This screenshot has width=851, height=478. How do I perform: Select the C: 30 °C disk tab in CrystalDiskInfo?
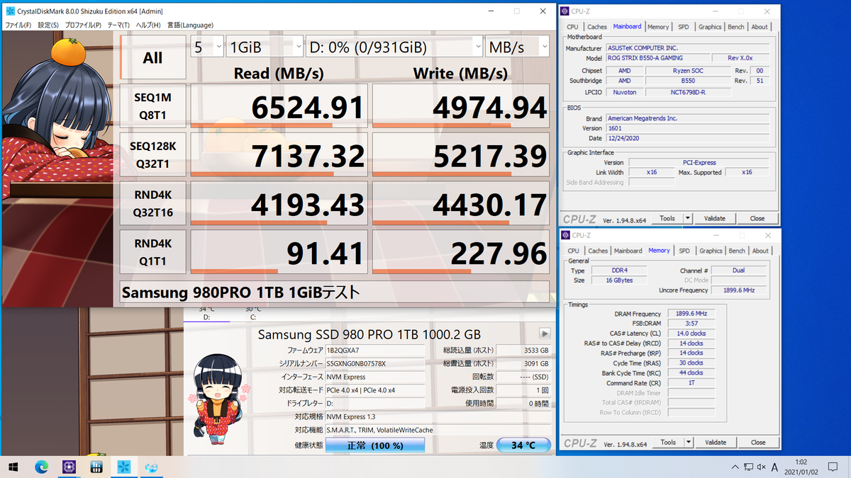(253, 314)
